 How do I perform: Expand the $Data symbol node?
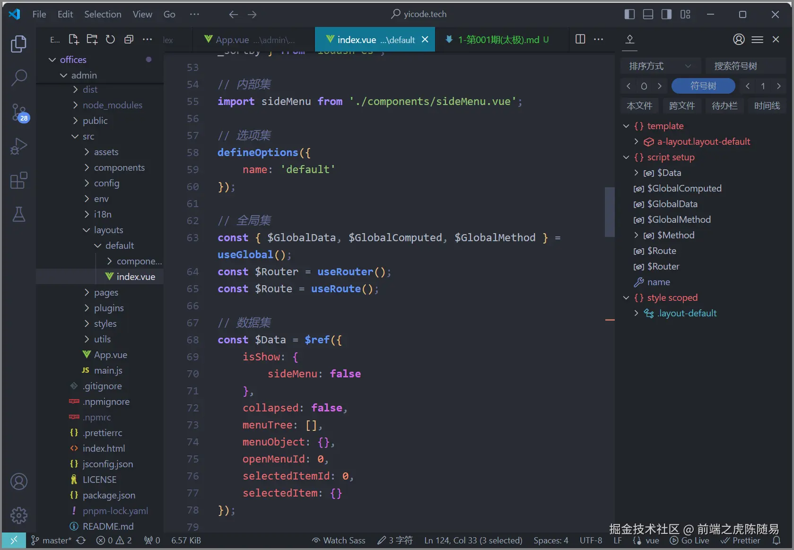coord(636,173)
